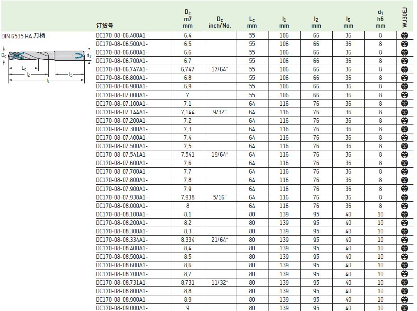Viewport: 417px width, 311px height.
Task: Select the "Lc mm" column header
Action: (x=252, y=22)
